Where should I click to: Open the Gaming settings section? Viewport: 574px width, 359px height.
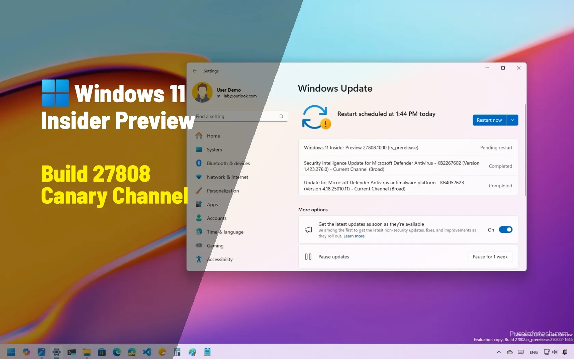[x=215, y=245]
